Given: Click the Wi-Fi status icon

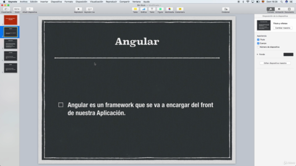Looking at the screenshot, I should coord(248,2).
